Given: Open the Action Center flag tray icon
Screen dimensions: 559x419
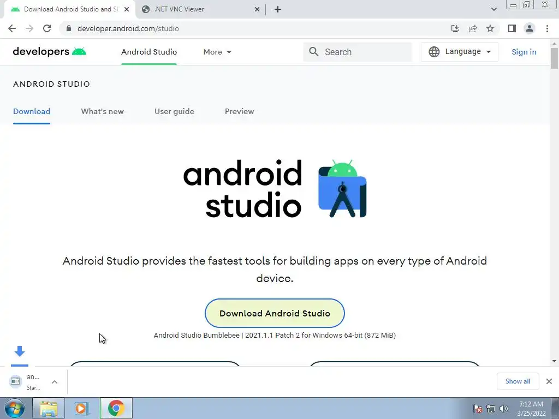Looking at the screenshot, I should [x=478, y=408].
